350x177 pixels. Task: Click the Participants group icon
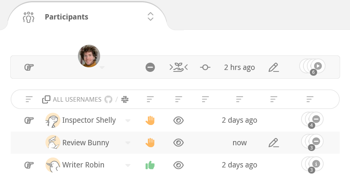(x=29, y=17)
